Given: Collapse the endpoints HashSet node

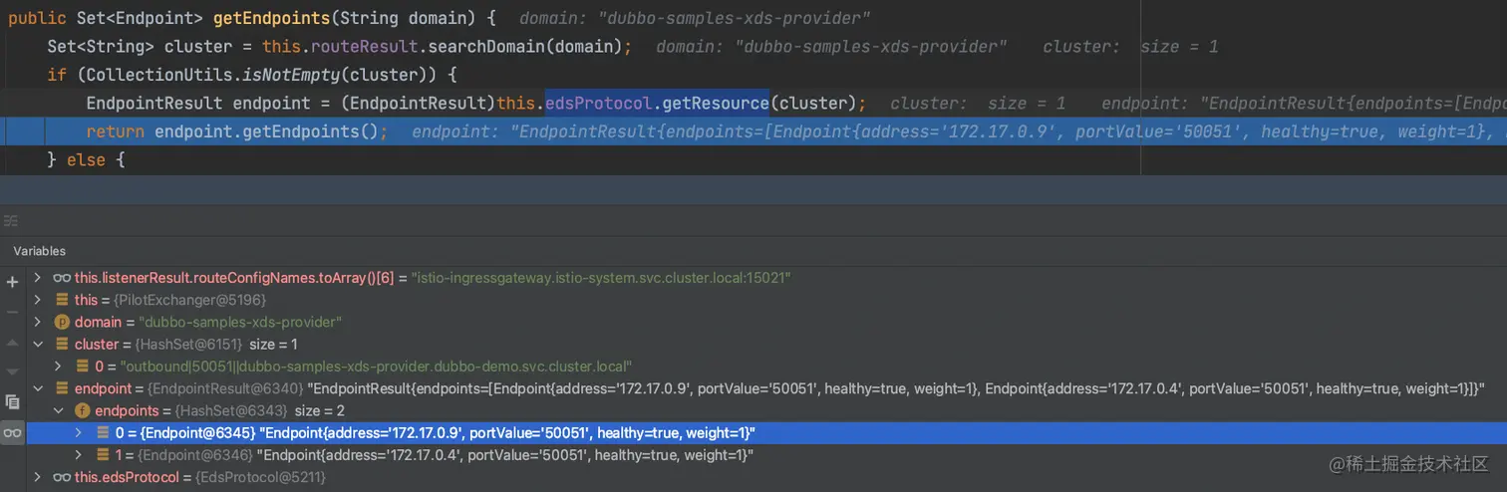Looking at the screenshot, I should coord(59,410).
